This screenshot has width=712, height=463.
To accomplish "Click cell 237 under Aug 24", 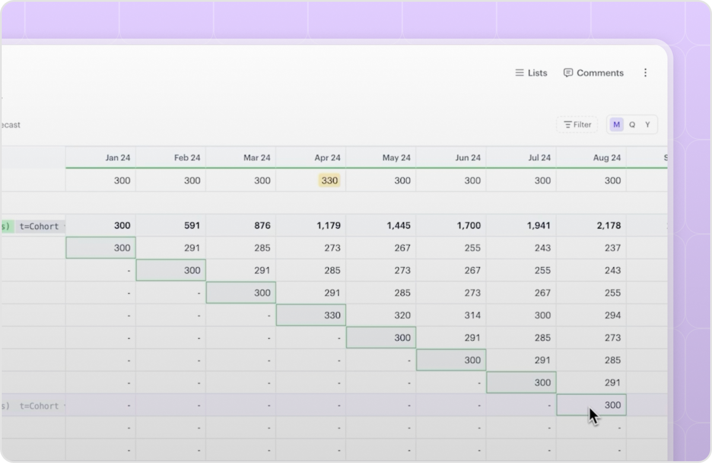I will click(591, 248).
